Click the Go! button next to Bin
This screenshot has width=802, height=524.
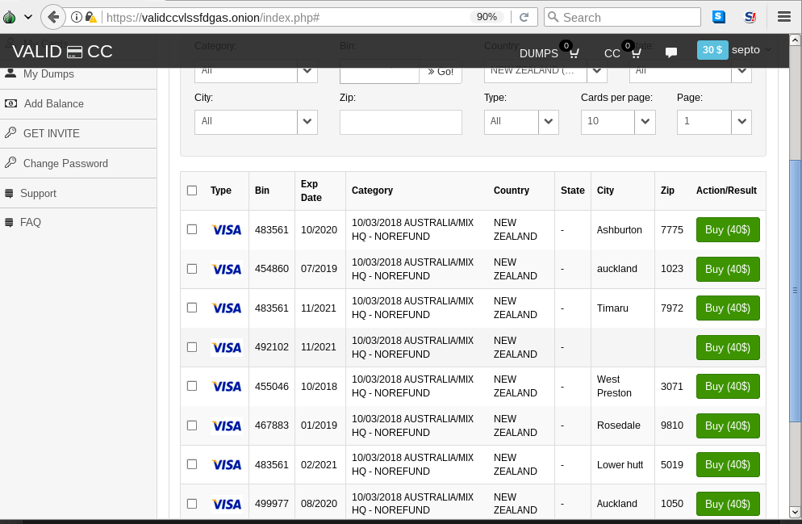[x=441, y=72]
